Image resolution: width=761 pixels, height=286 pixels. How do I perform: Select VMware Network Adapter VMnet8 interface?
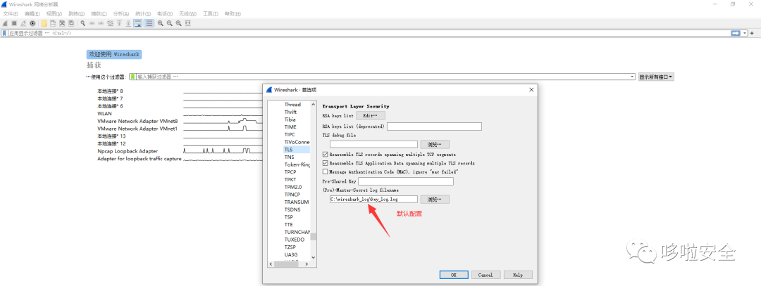[x=137, y=121]
